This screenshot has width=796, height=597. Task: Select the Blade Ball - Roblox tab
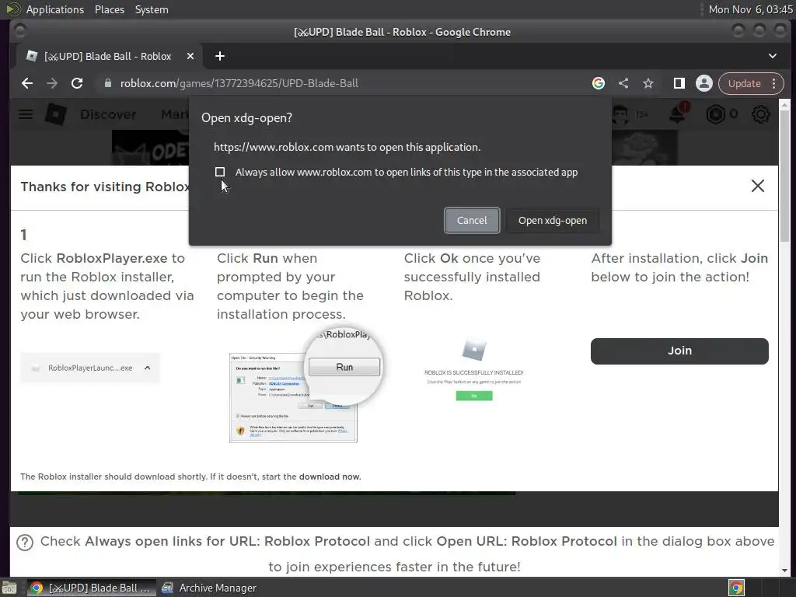pos(108,56)
